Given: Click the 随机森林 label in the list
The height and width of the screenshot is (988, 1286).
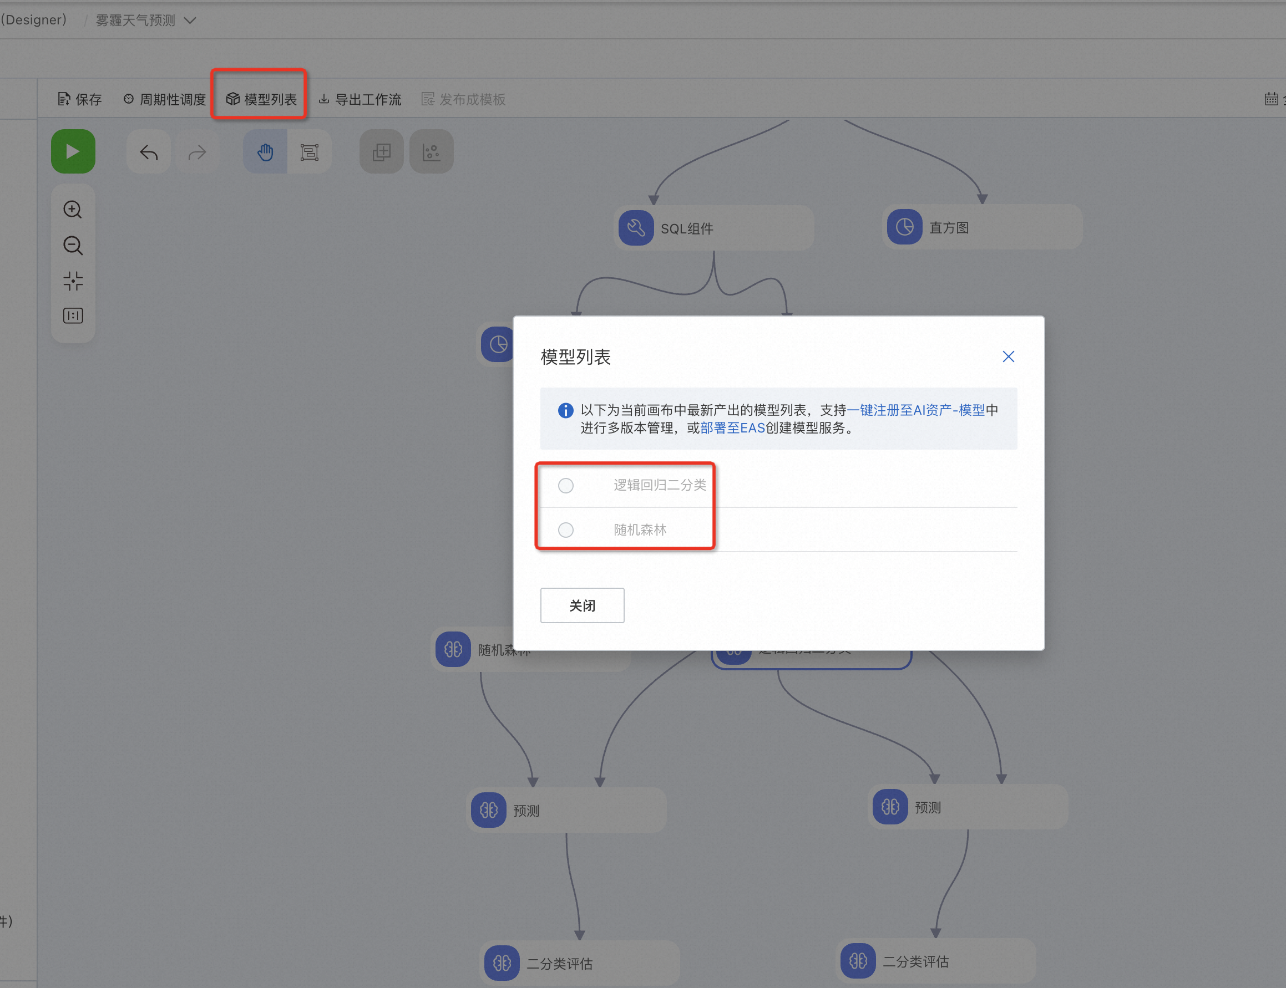Looking at the screenshot, I should click(640, 530).
